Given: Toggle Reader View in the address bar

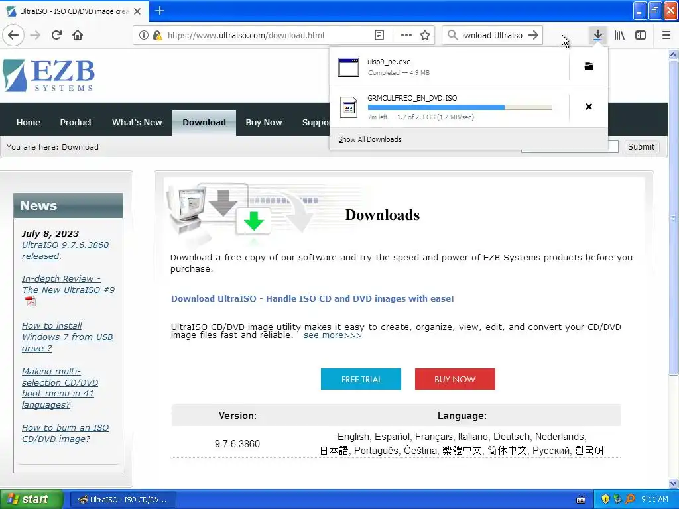Looking at the screenshot, I should tap(379, 35).
